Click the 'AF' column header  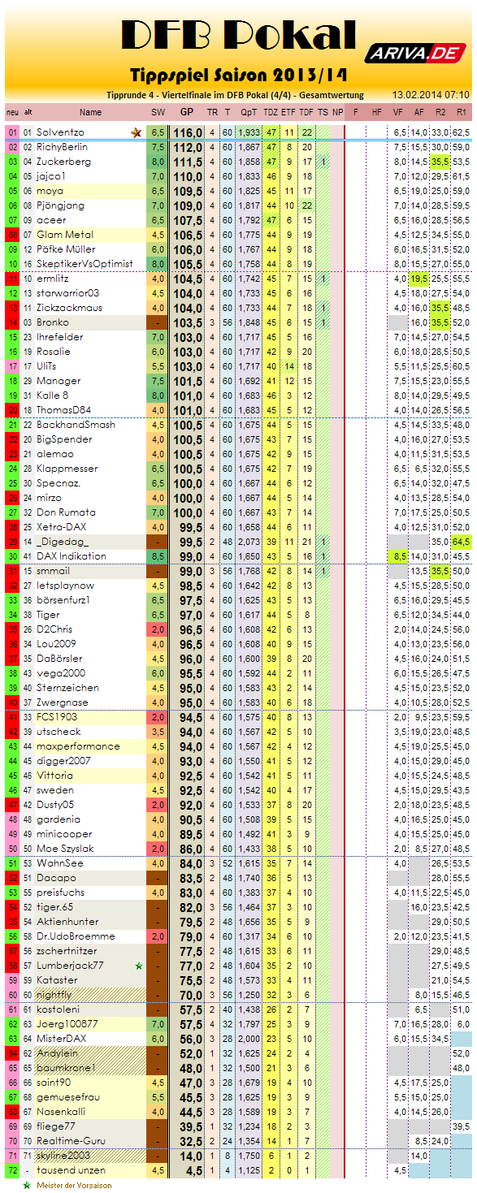point(419,112)
